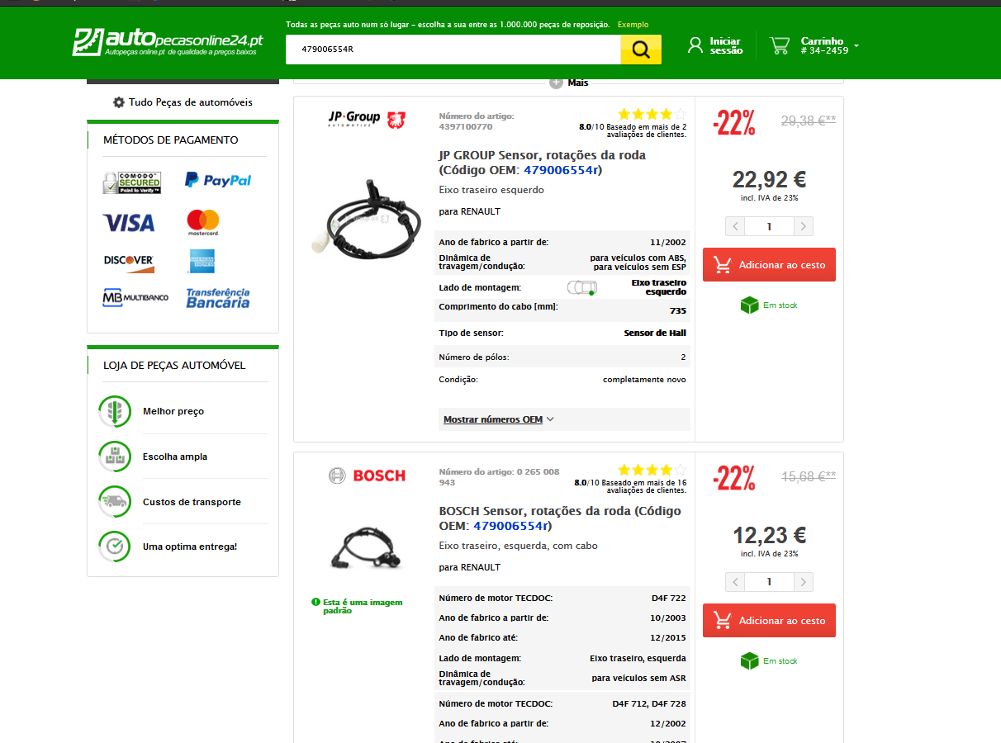1001x743 pixels.
Task: Click the search input field
Action: click(x=453, y=50)
